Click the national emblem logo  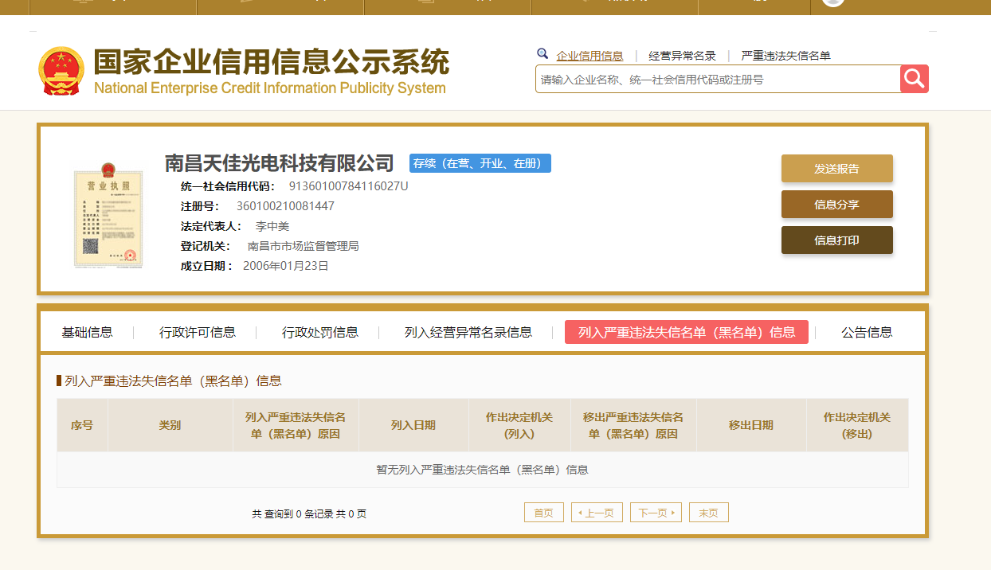61,71
